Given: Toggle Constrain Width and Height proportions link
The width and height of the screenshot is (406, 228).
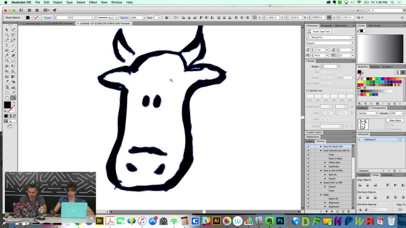Looking at the screenshot, I should click(329, 17).
